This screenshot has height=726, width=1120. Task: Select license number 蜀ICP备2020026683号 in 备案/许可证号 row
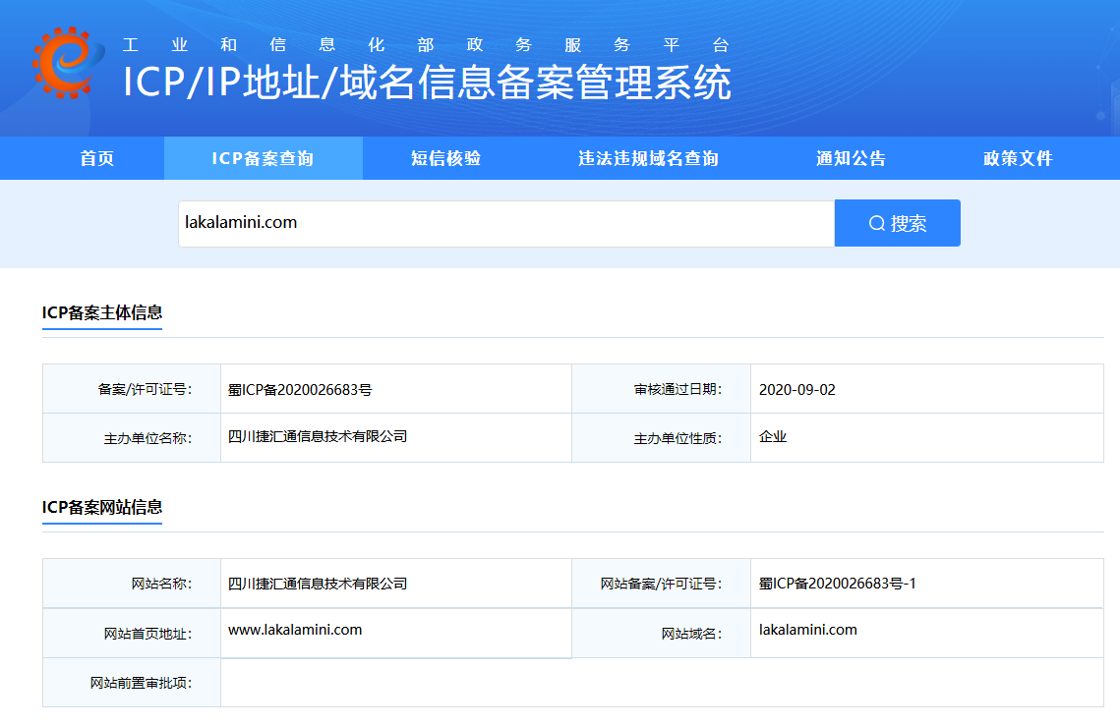(x=300, y=389)
